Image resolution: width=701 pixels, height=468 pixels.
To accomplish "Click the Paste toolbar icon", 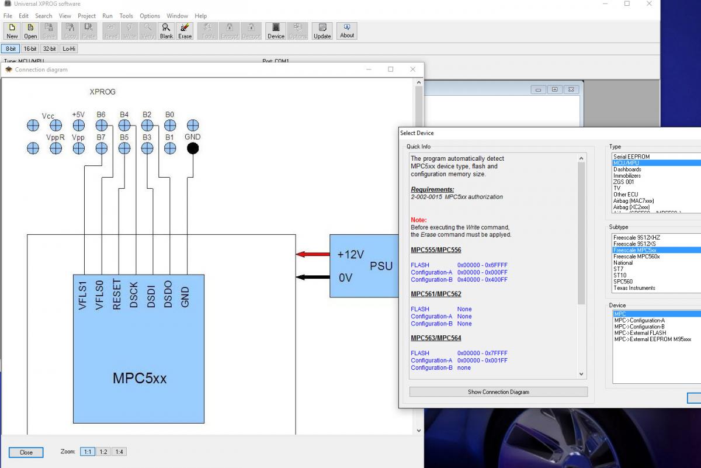I will (x=89, y=31).
